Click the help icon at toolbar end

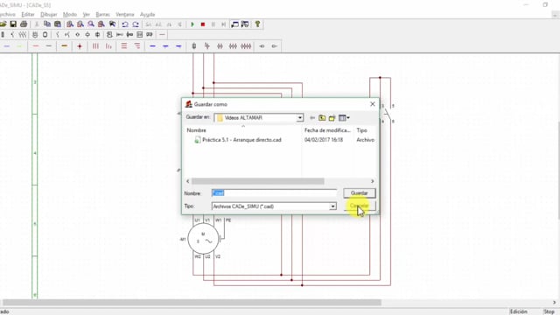(x=257, y=24)
